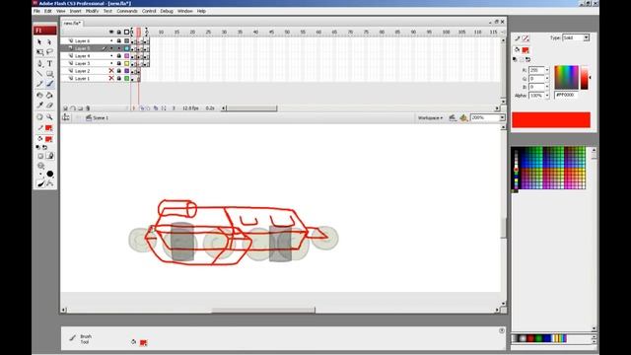Image resolution: width=631 pixels, height=355 pixels.
Task: Open the Modify menu
Action: pos(92,11)
